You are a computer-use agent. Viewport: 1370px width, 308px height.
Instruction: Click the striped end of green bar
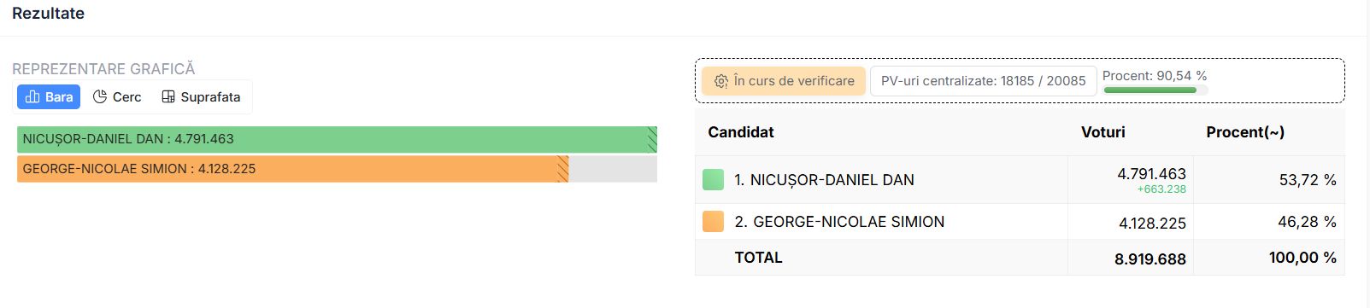click(652, 139)
